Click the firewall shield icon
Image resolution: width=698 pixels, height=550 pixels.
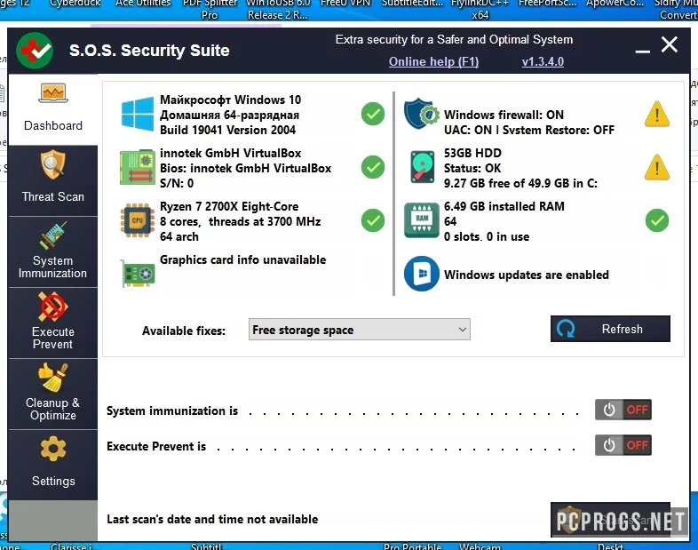point(422,114)
